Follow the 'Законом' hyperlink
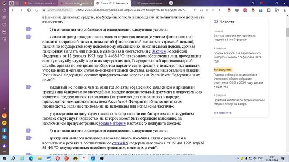This screenshot has height=162, width=289. coord(159,51)
